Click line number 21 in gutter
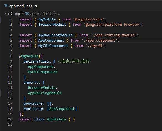The width and height of the screenshot is (162, 131). pyautogui.click(x=10, y=125)
